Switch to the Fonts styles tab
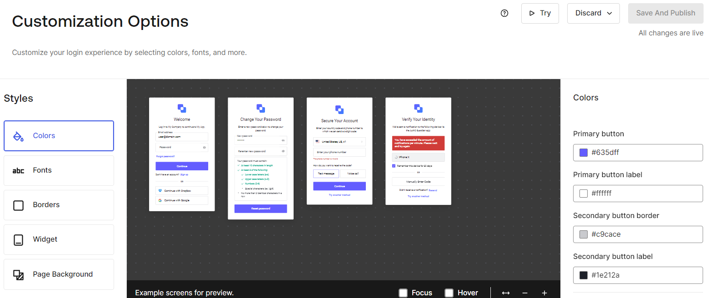This screenshot has width=709, height=298. [x=59, y=170]
